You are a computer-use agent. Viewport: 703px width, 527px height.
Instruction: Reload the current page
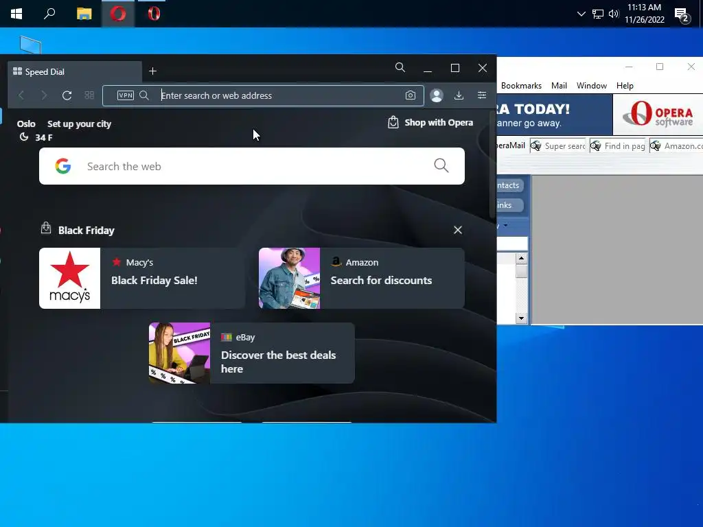coord(67,95)
